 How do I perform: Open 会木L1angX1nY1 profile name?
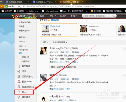58,48
